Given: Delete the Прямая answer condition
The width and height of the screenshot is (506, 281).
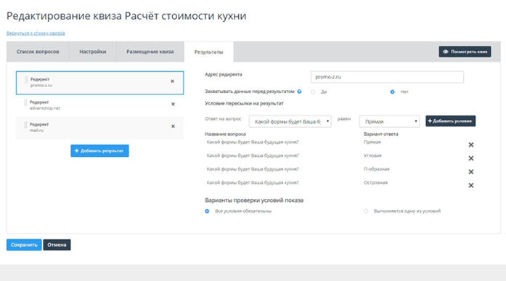Looking at the screenshot, I should (x=471, y=144).
